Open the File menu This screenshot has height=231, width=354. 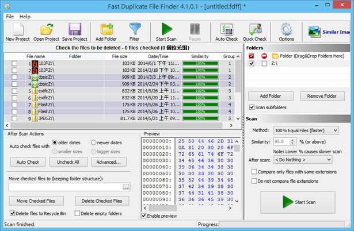point(10,16)
